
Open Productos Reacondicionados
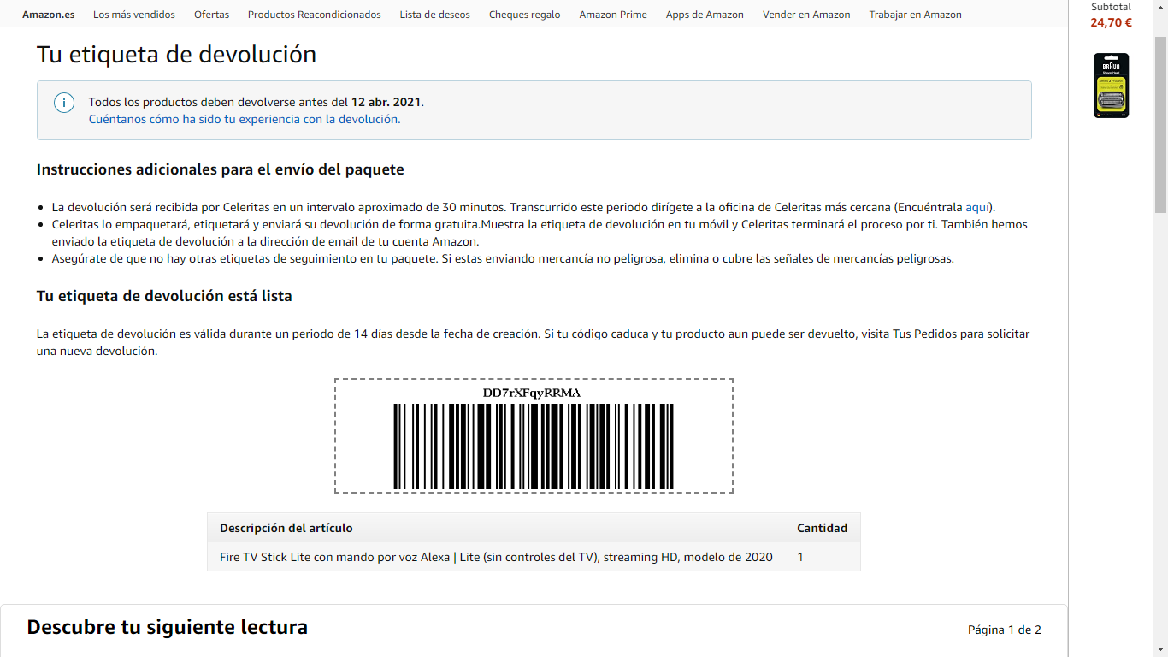pos(315,15)
